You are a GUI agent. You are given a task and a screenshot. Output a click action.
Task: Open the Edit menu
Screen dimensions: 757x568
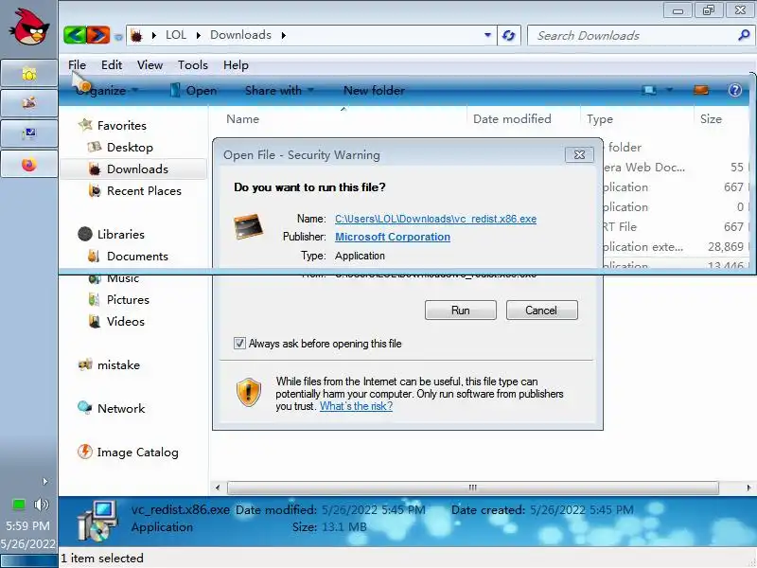pos(112,64)
